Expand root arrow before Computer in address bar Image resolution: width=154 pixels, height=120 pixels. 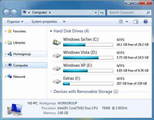point(29,12)
